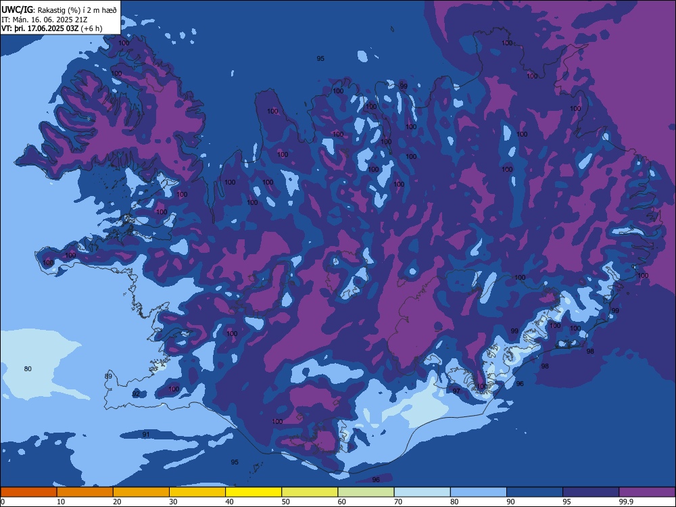The width and height of the screenshot is (676, 507).
Task: Click the '97' value on the map
Action: pos(456,391)
